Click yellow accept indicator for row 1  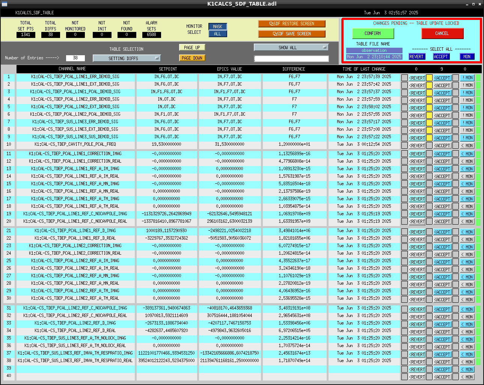(x=429, y=78)
